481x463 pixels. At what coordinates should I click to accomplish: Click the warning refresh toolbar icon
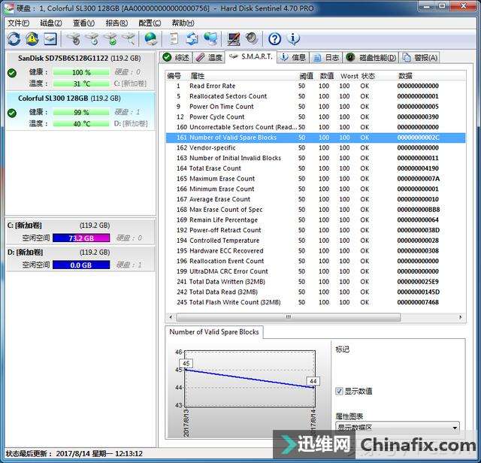tap(32, 38)
